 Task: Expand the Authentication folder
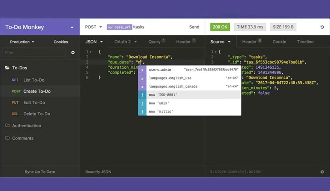(x=23, y=125)
